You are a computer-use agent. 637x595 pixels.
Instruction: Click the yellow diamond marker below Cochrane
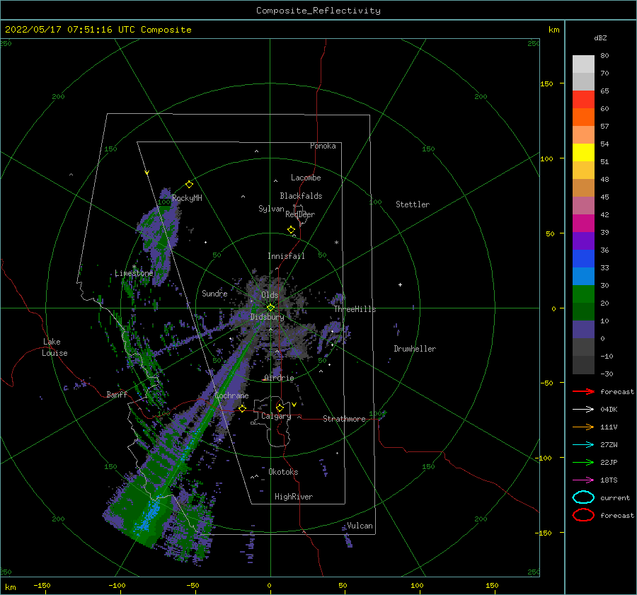tap(242, 408)
